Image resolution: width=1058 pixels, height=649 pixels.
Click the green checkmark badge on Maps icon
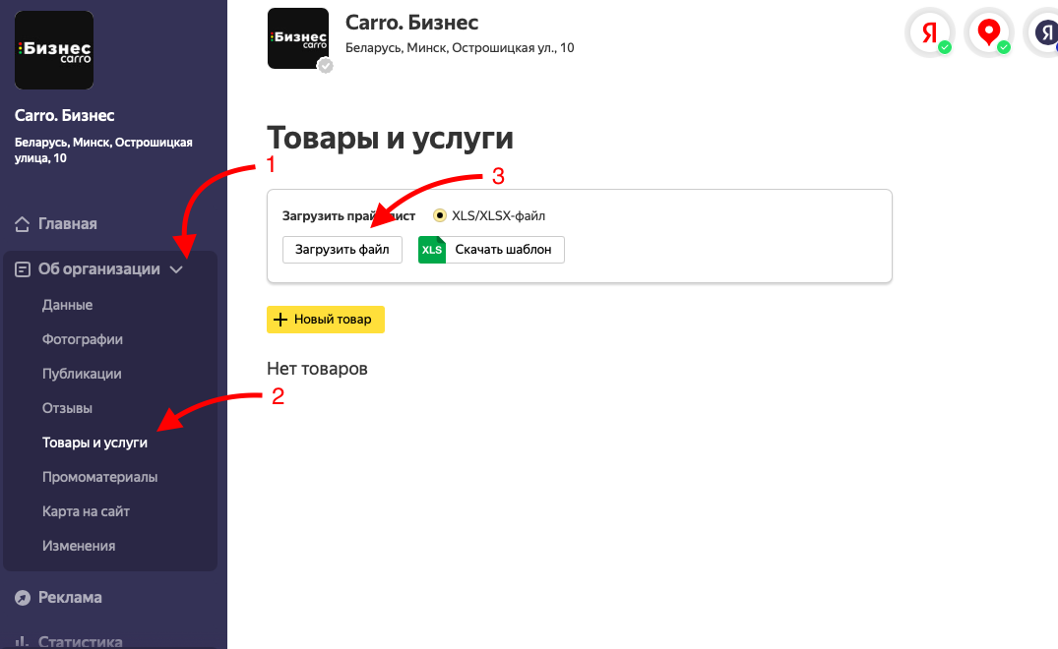(1003, 45)
